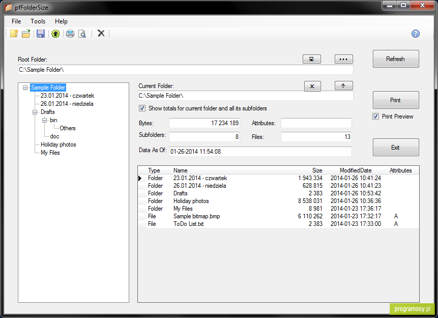
Task: Select 23.01.2014 - czwartek in the folder tree
Action: coord(67,96)
